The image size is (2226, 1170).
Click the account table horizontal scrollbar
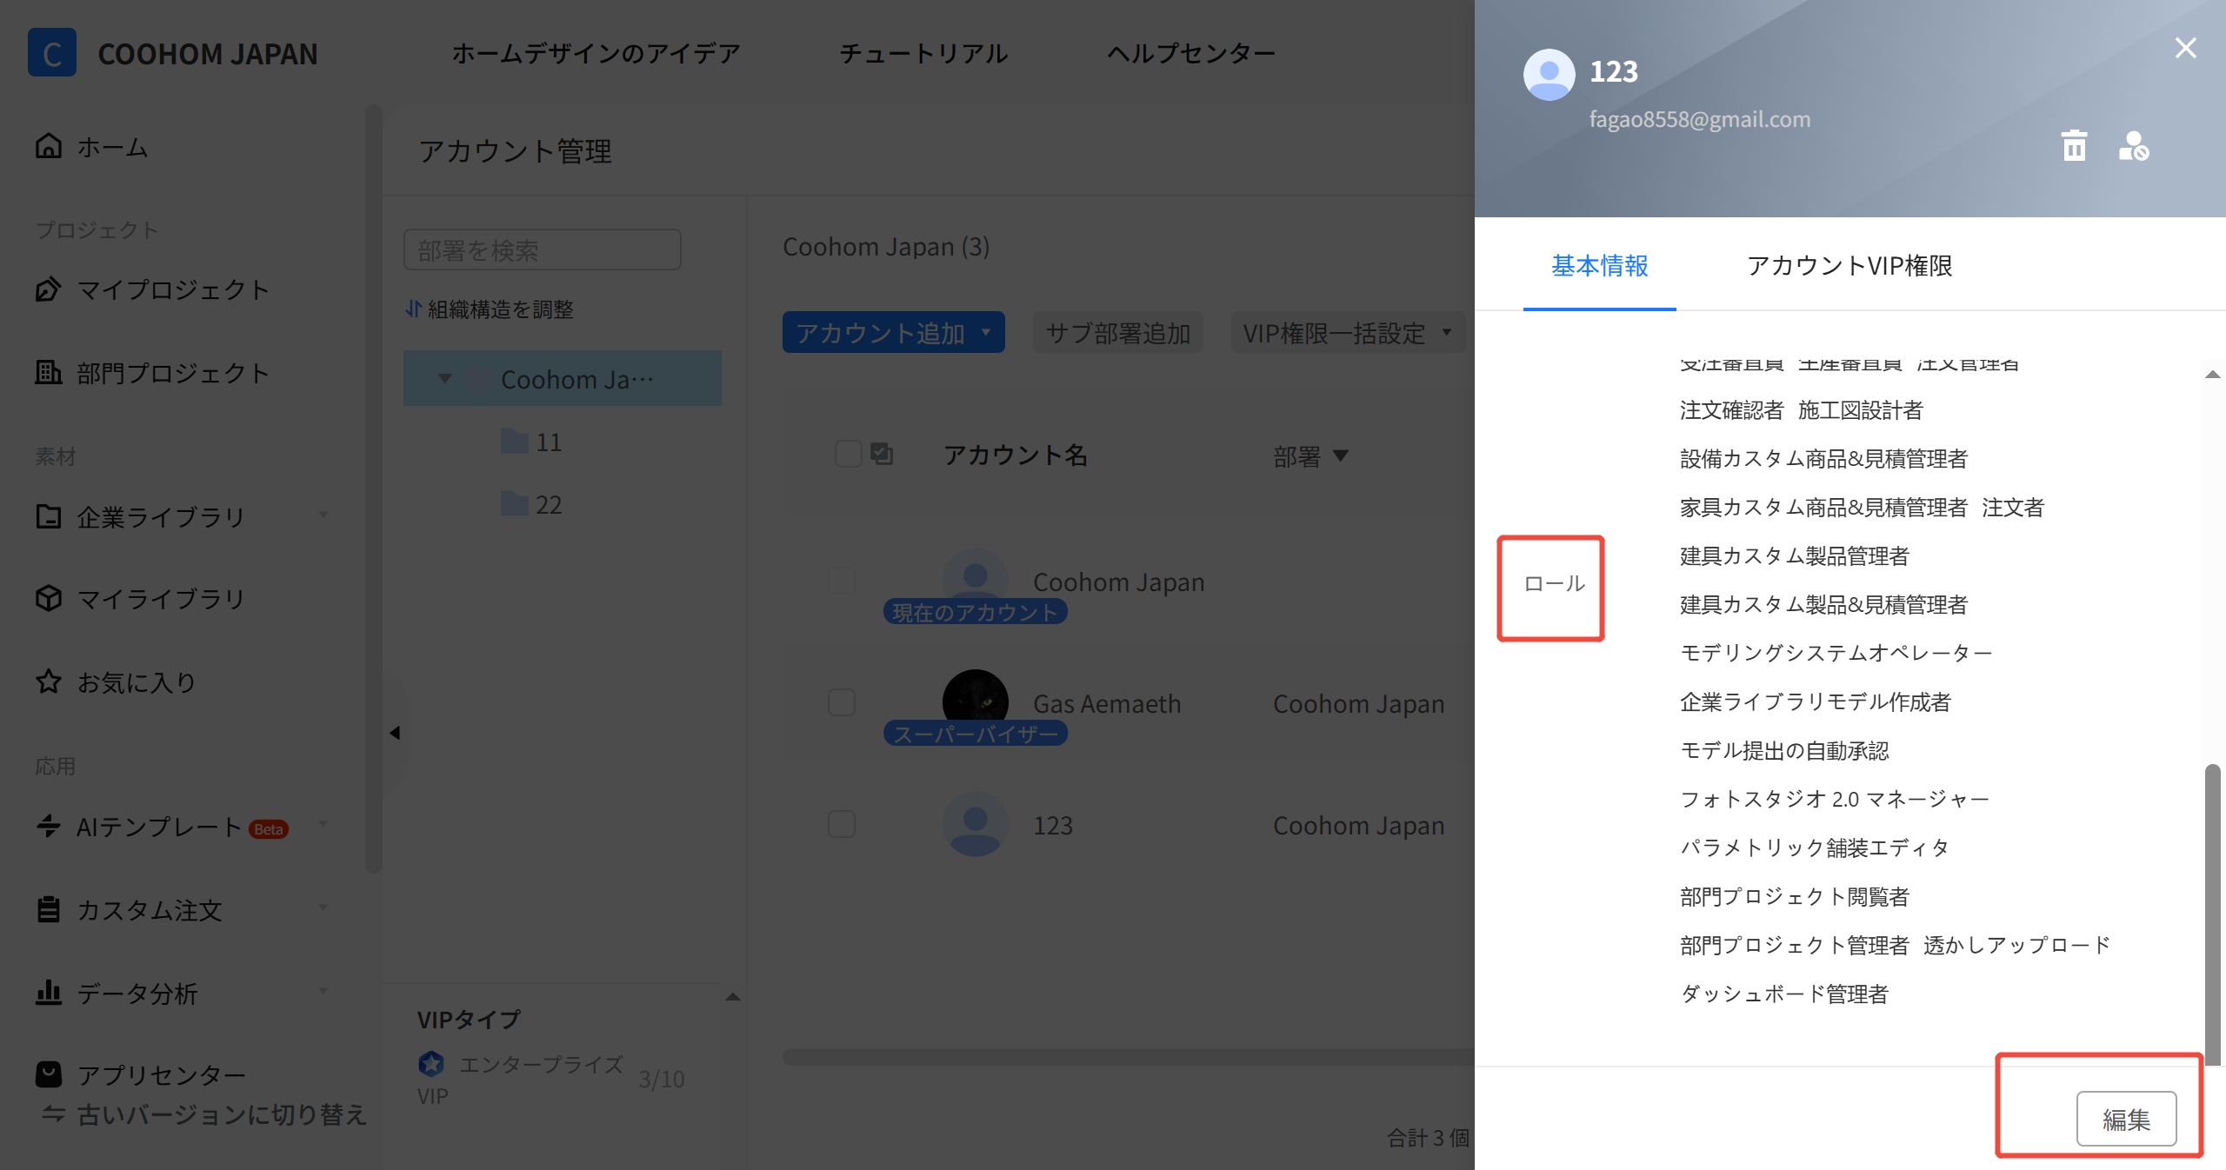coord(1129,1056)
